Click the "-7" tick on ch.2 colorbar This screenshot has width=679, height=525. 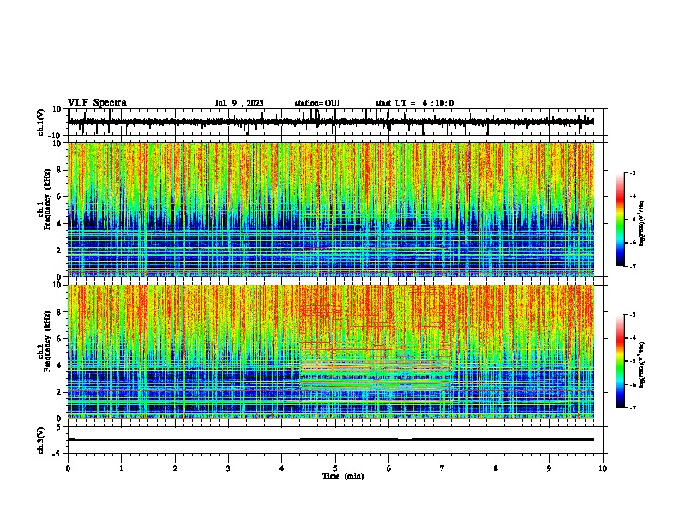pyautogui.click(x=632, y=407)
